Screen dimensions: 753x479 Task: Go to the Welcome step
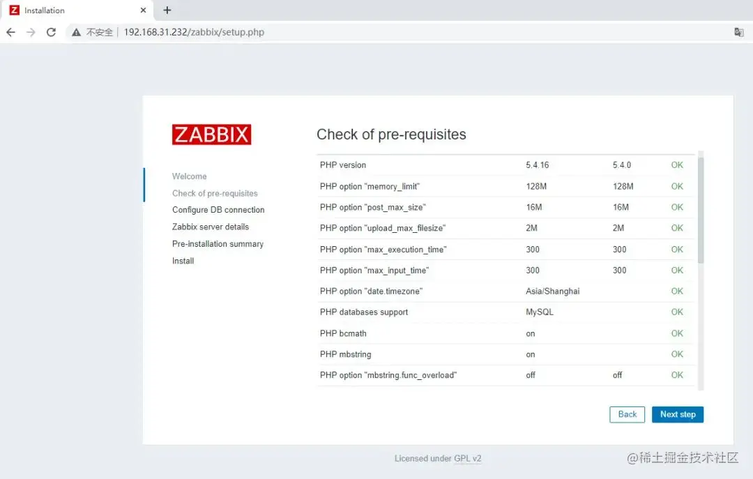tap(189, 176)
